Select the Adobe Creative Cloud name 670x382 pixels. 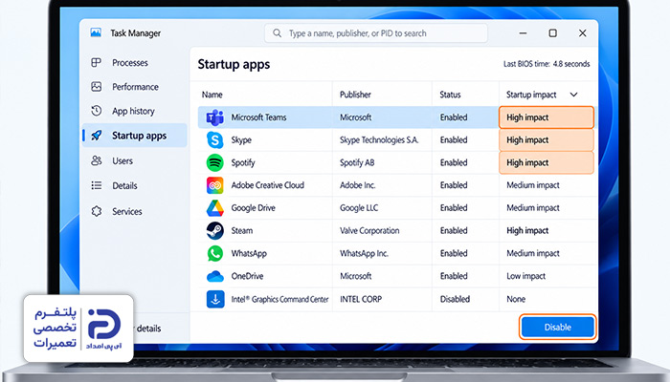click(267, 185)
